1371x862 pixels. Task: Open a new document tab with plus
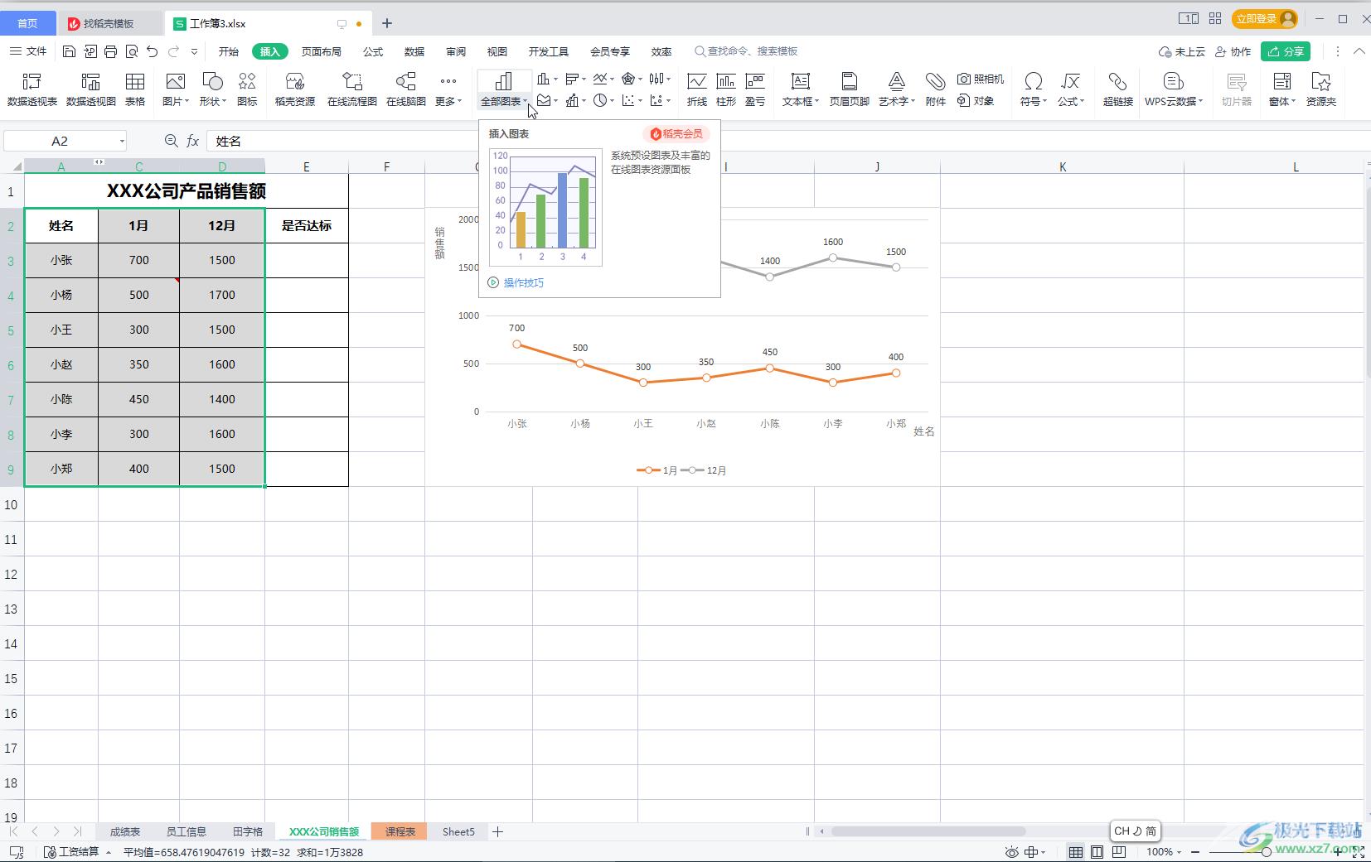387,23
